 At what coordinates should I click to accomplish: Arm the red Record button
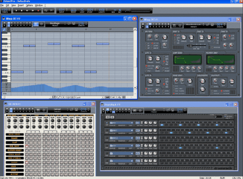38,11
